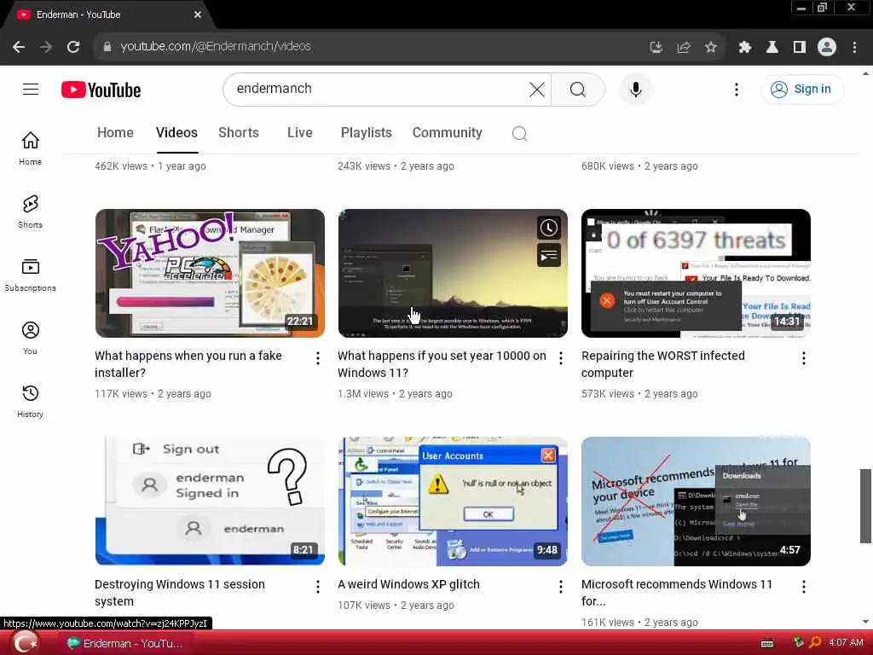The width and height of the screenshot is (873, 655).
Task: Open the Community tab
Action: pyautogui.click(x=447, y=132)
